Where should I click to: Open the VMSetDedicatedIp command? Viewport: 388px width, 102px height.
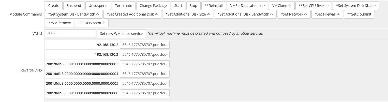[x=247, y=6]
